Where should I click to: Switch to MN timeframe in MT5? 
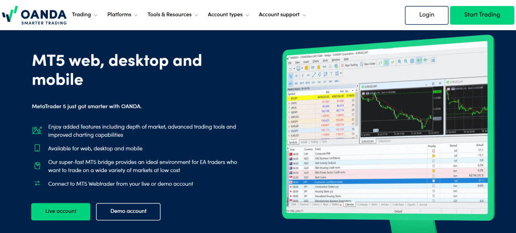coord(336,81)
